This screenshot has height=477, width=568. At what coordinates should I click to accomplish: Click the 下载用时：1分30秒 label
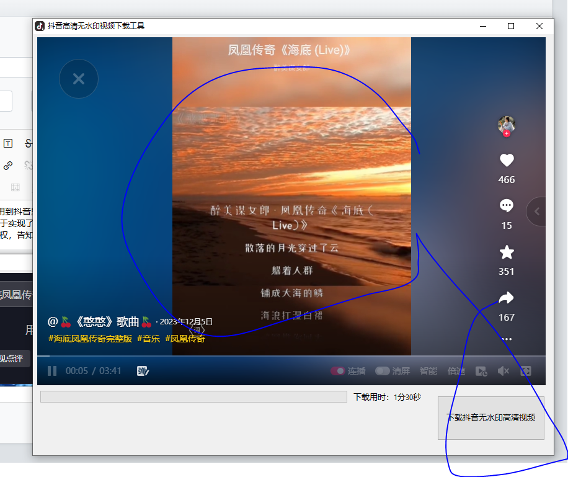tap(387, 397)
